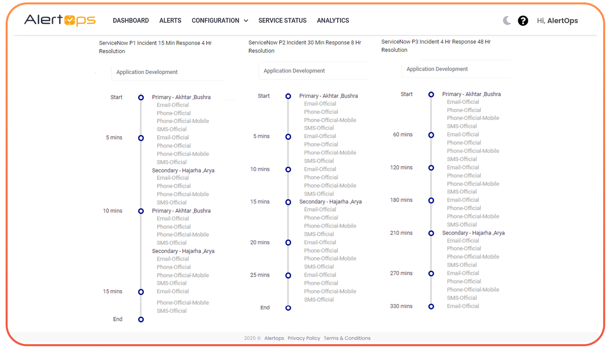Screen dimensions: 610x349
Task: Click Alertops footer link
Action: 274,338
